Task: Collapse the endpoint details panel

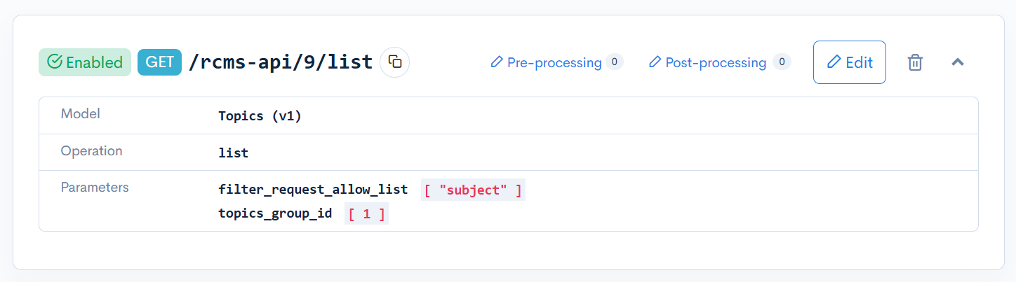Action: [x=958, y=62]
